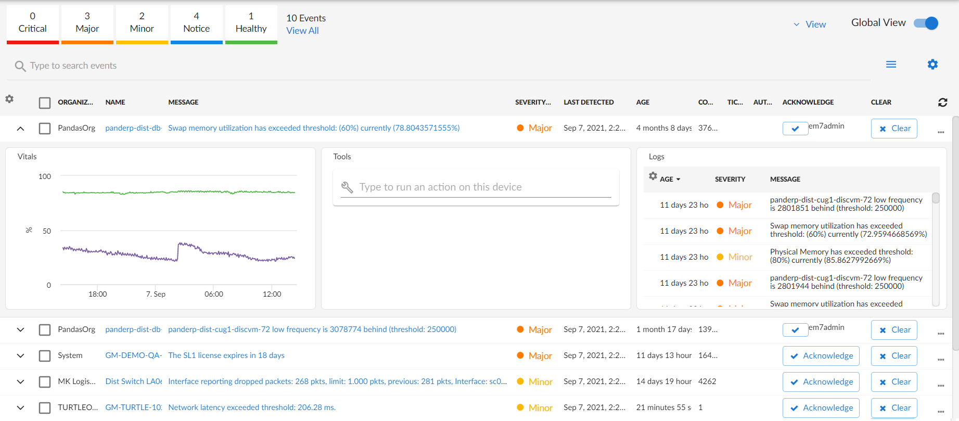Image resolution: width=959 pixels, height=421 pixels.
Task: Open the blue settings gear icon
Action: (932, 65)
